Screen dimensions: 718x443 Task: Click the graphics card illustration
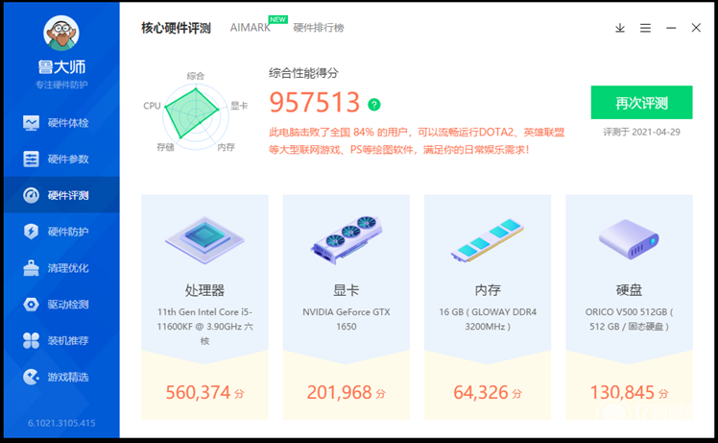point(347,240)
